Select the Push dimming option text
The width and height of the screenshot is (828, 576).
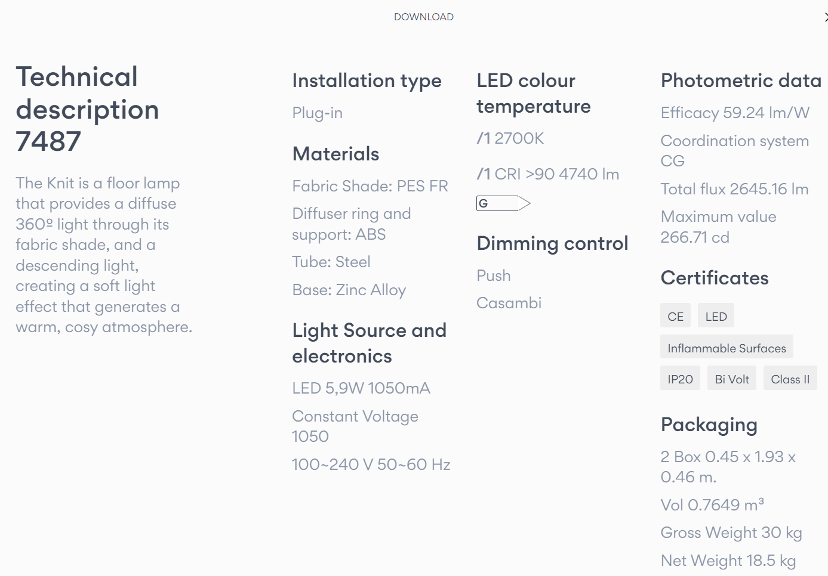pos(494,275)
